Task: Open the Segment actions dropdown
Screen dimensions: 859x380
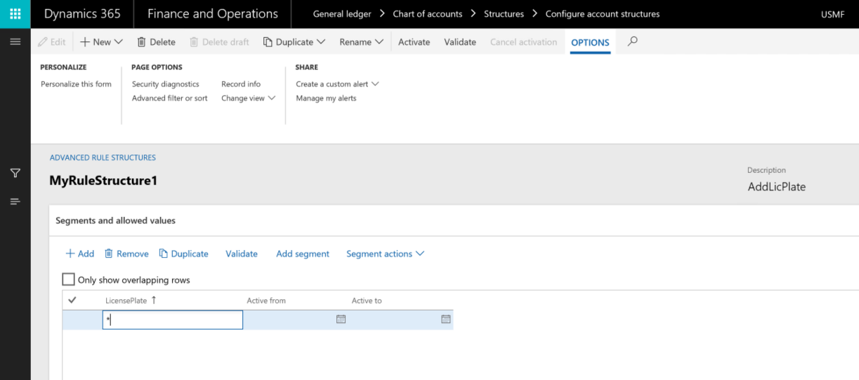Action: tap(385, 254)
